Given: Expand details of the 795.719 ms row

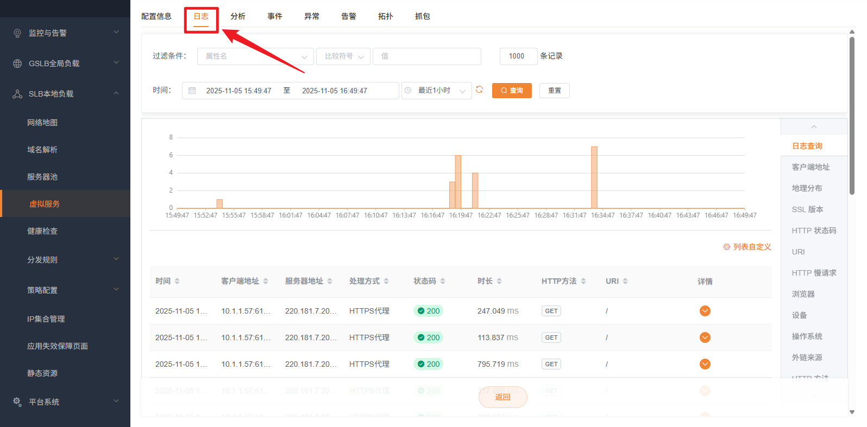Looking at the screenshot, I should (705, 364).
